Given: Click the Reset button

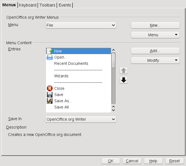Looking at the screenshot, I should [174, 161].
